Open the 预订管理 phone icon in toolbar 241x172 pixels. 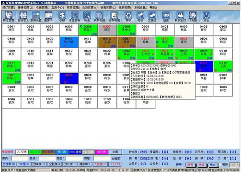(x=9, y=17)
